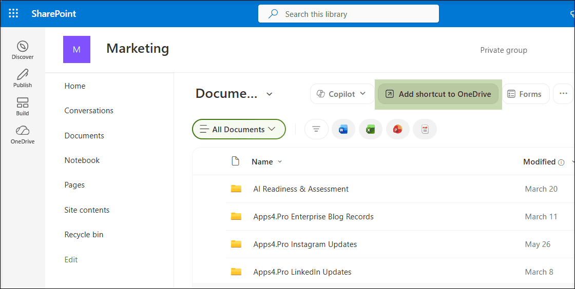The height and width of the screenshot is (289, 575).
Task: Open AI Readiness & Assessment folder
Action: pyautogui.click(x=301, y=189)
